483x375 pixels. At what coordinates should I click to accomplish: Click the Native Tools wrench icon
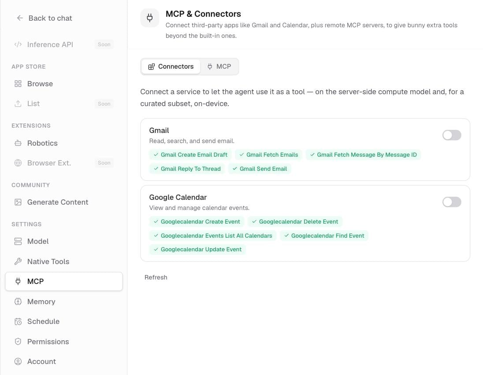click(x=18, y=261)
